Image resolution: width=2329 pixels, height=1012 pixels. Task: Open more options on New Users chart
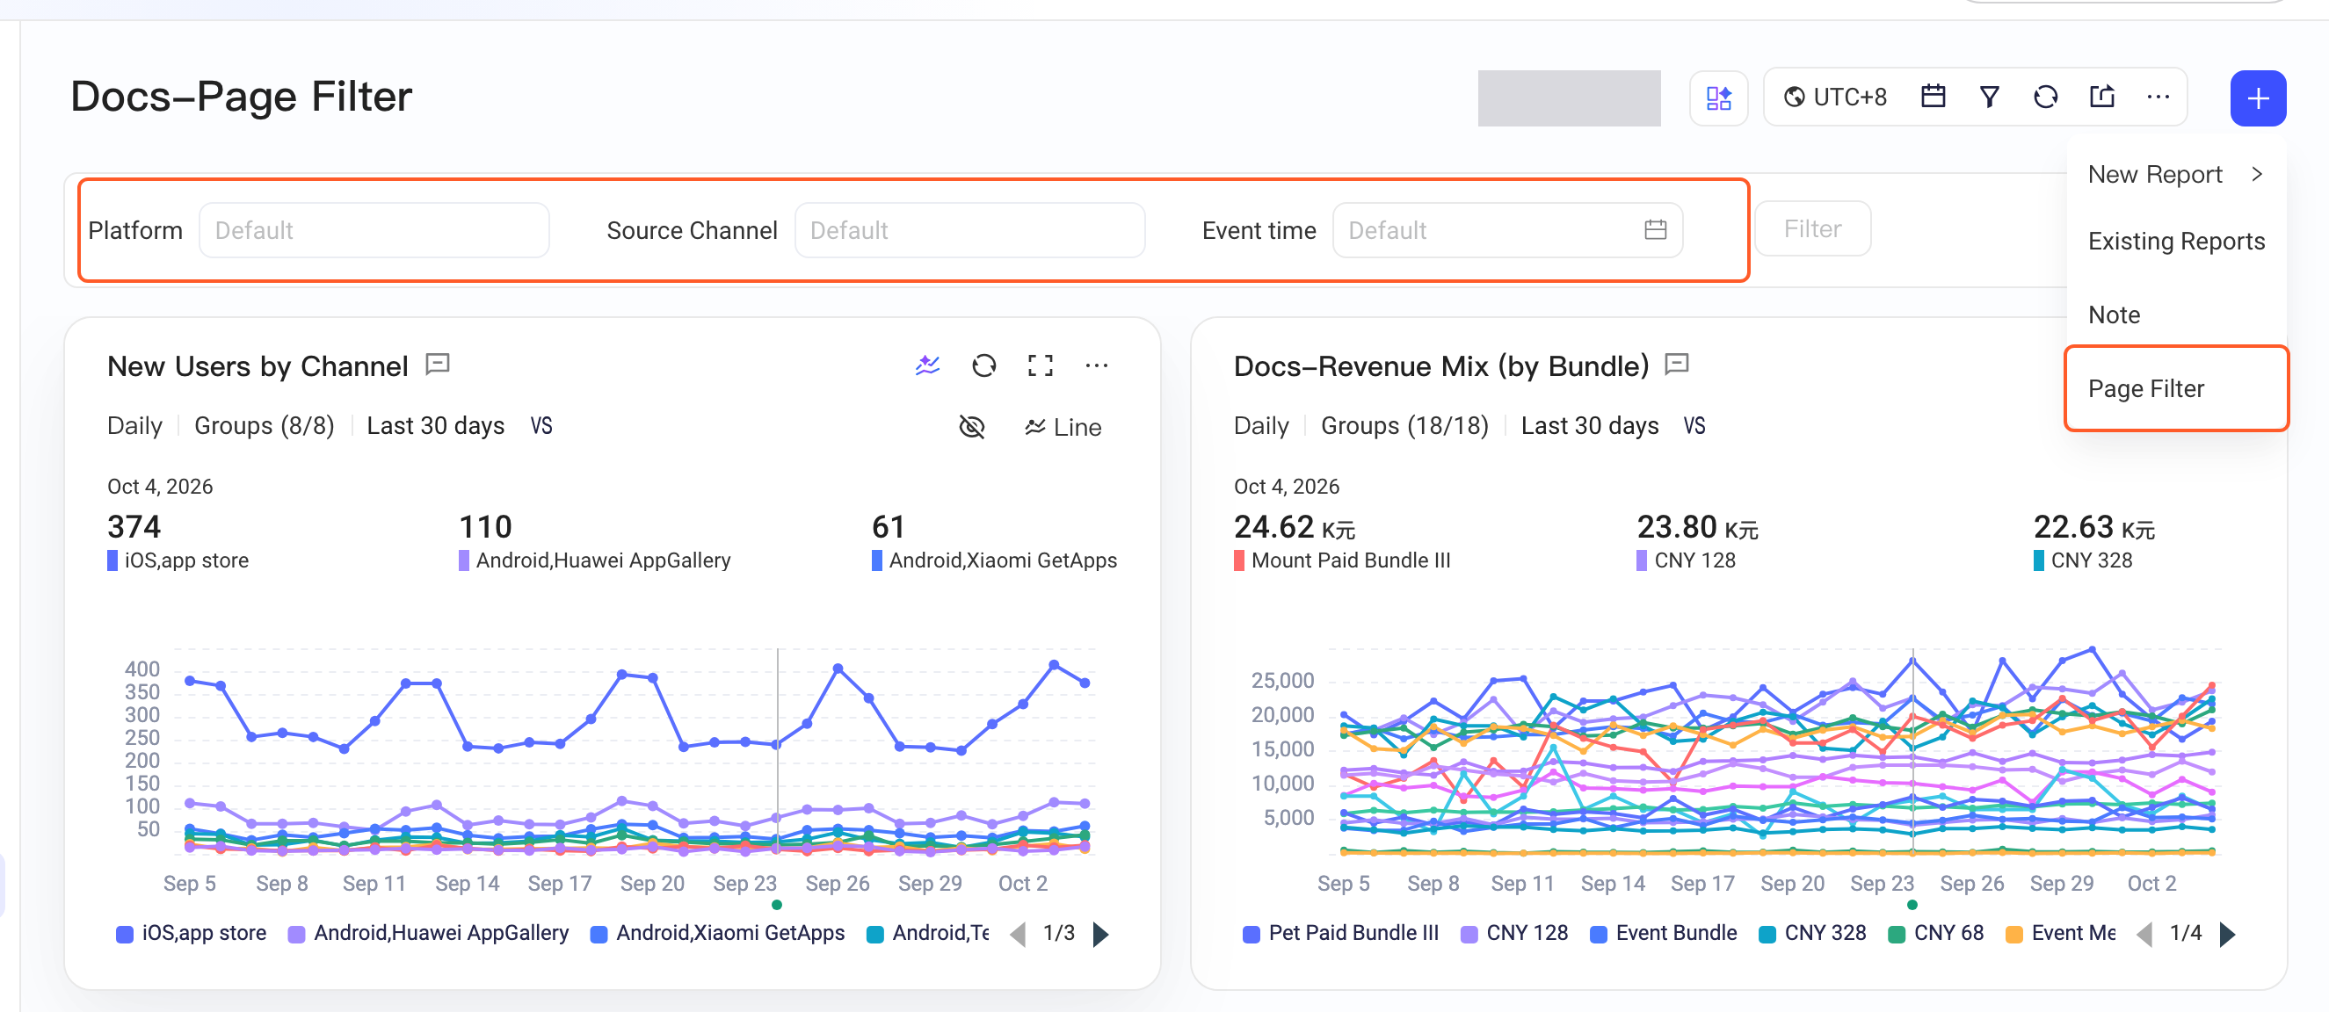tap(1096, 365)
